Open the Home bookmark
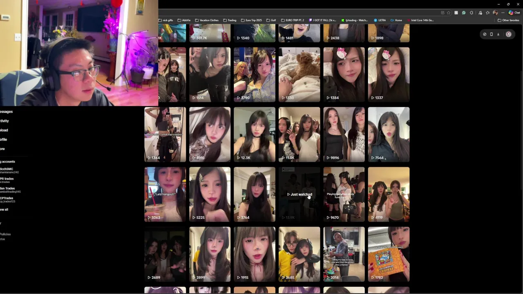This screenshot has width=523, height=294. tap(396, 20)
